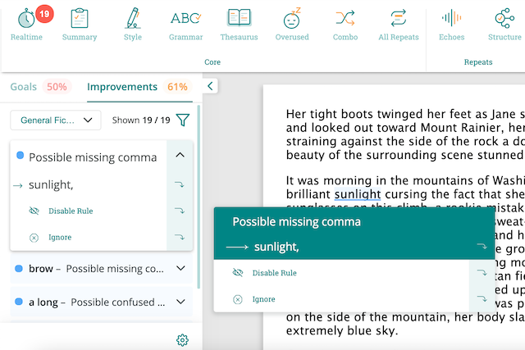The width and height of the screenshot is (525, 350).
Task: Click the 'Shown 19 / 19' counter
Action: coord(141,120)
